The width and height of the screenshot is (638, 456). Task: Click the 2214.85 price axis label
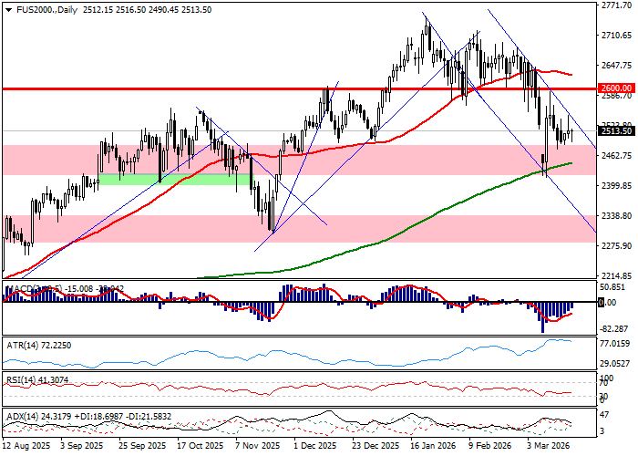[617, 275]
